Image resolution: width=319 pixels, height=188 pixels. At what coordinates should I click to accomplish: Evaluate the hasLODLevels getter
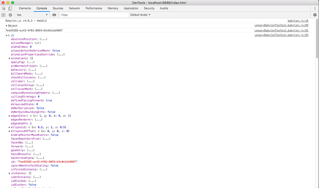click(37, 154)
